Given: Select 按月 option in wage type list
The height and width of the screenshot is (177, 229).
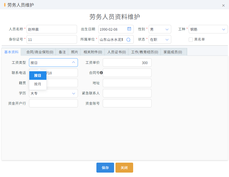Looking at the screenshot, I should 38,84.
